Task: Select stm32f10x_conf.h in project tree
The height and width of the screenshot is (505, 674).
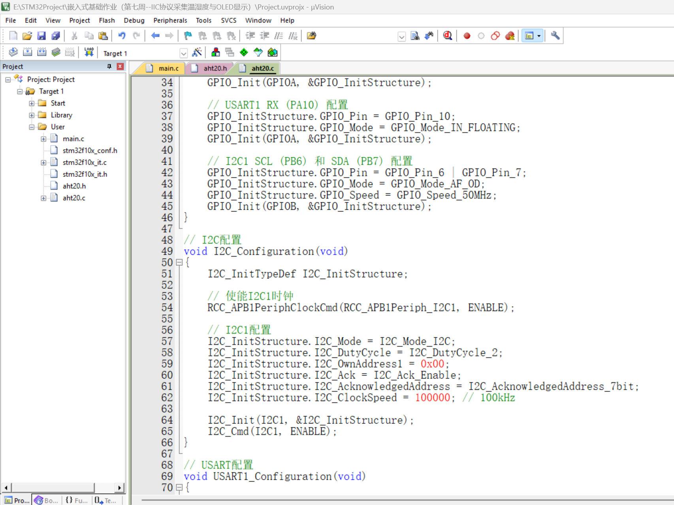Action: [90, 150]
